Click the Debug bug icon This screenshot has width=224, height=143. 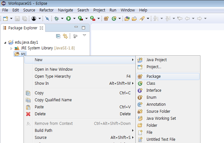click(57, 18)
